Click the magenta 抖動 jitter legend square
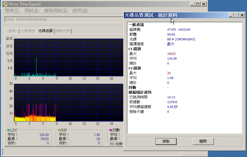This screenshot has width=247, height=157. pyautogui.click(x=110, y=130)
